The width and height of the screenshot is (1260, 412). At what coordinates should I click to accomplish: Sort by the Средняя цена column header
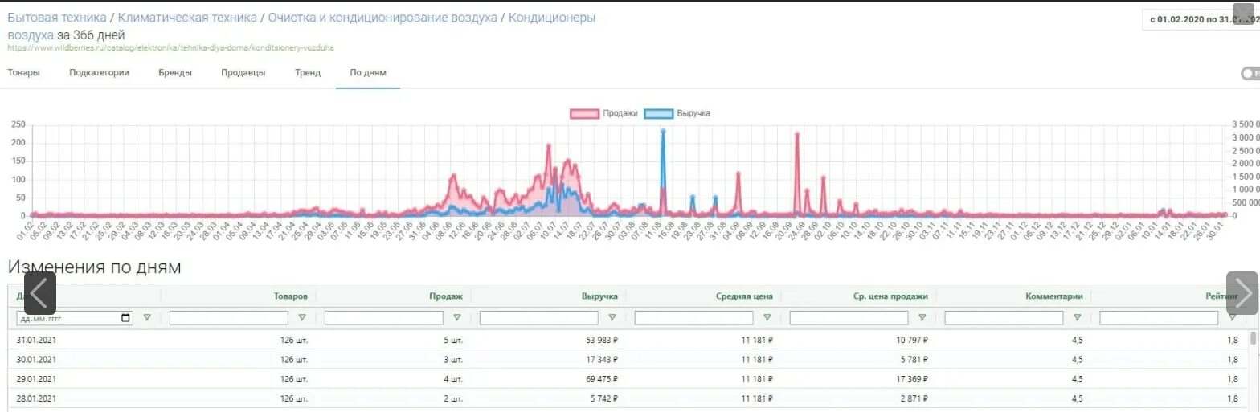(x=745, y=296)
